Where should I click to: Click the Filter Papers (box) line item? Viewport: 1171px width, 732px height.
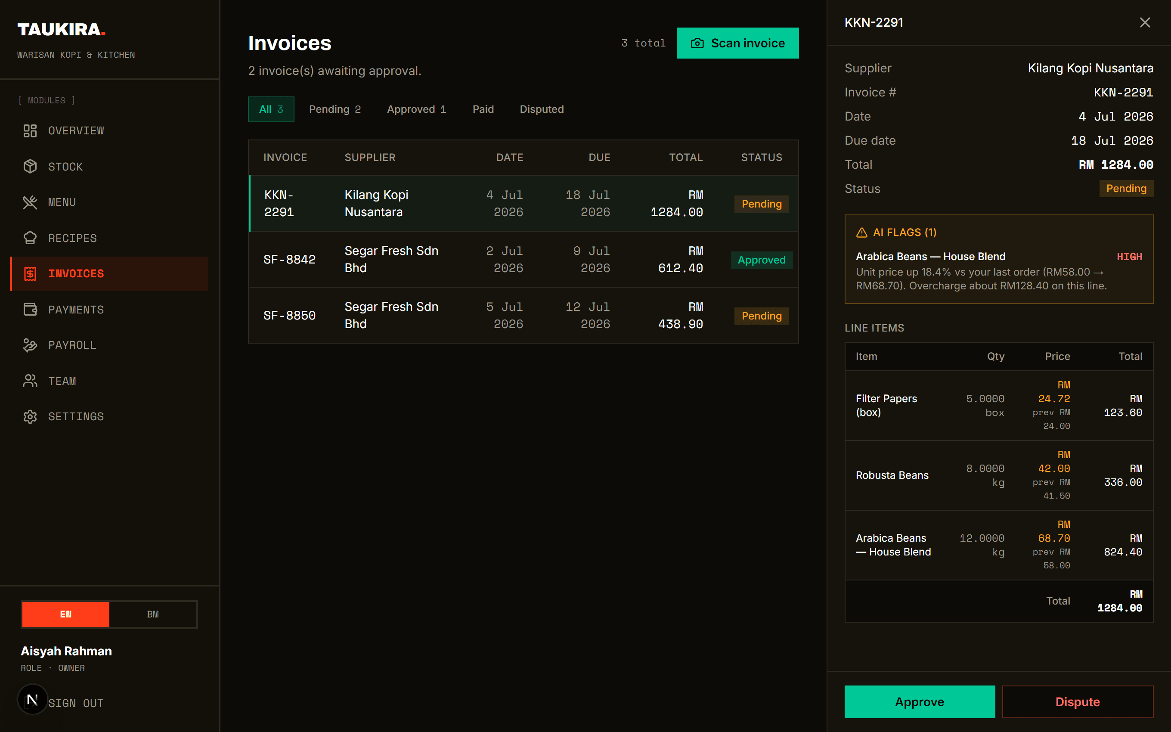(999, 406)
